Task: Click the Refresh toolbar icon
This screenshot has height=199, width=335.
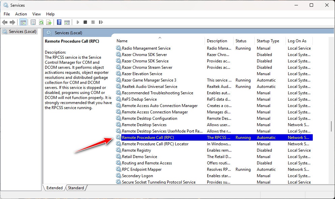Action: [41, 22]
